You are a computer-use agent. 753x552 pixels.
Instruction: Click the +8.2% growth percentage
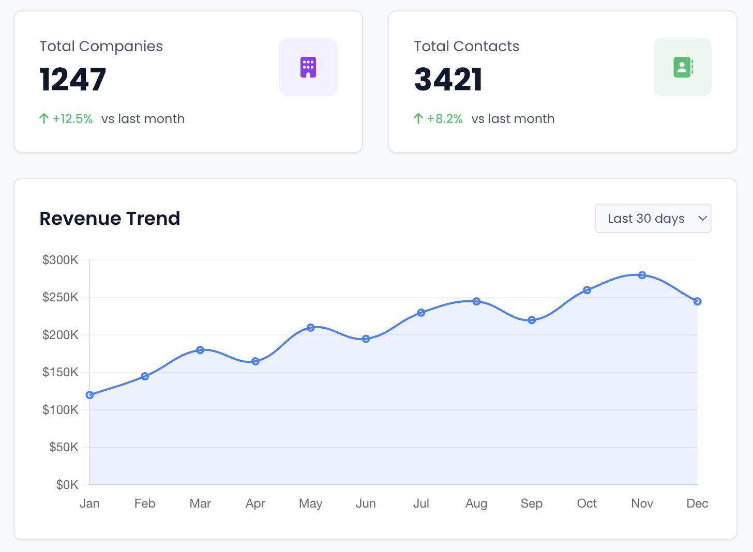coord(445,119)
